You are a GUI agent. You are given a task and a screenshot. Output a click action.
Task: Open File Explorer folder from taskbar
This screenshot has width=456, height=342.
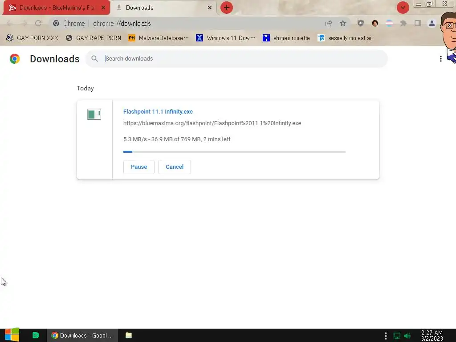(129, 335)
